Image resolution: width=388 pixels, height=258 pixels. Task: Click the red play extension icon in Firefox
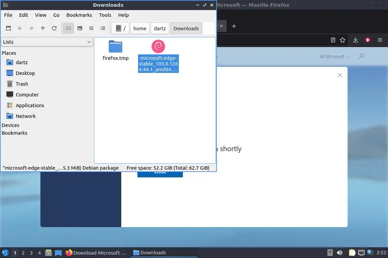pos(368,40)
